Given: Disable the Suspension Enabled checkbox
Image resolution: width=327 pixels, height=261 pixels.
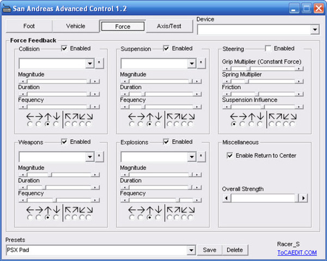Looking at the screenshot, I should 166,48.
